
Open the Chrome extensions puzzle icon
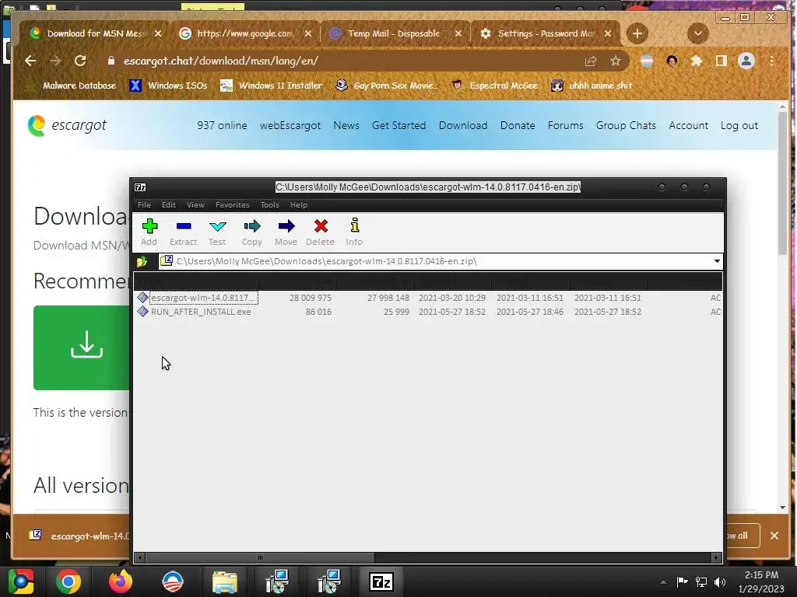(x=697, y=61)
